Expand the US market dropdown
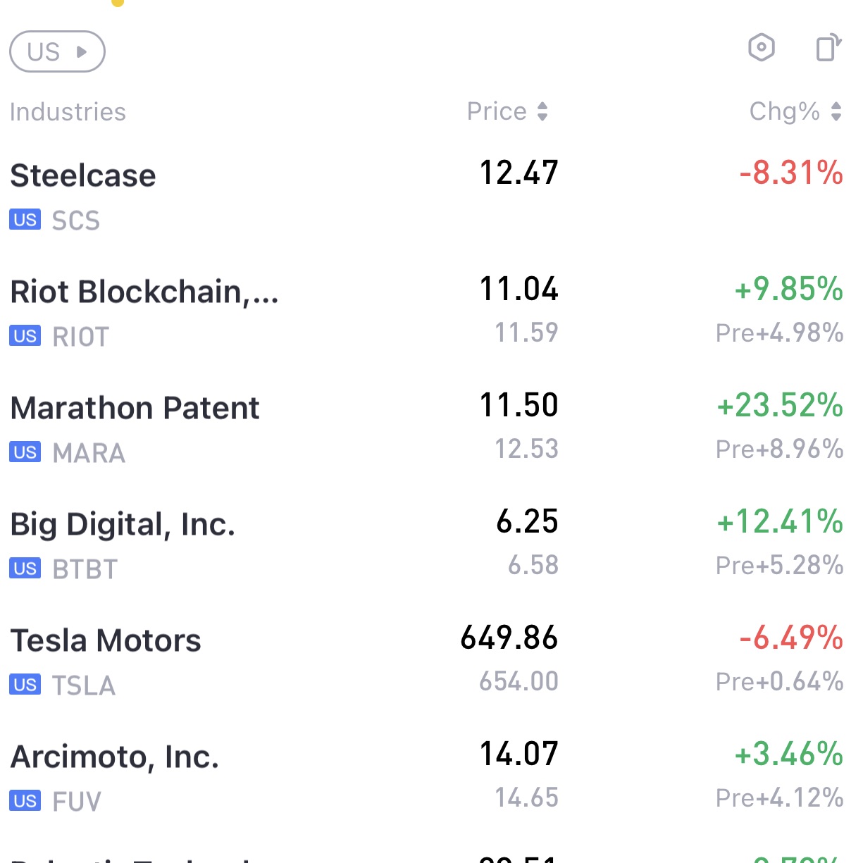The image size is (863, 863). pos(57,51)
